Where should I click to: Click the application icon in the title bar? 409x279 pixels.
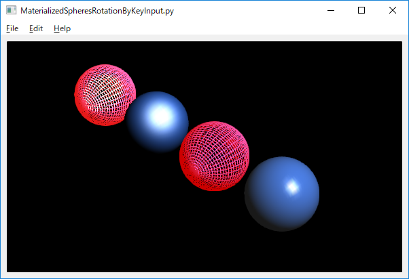tap(12, 10)
